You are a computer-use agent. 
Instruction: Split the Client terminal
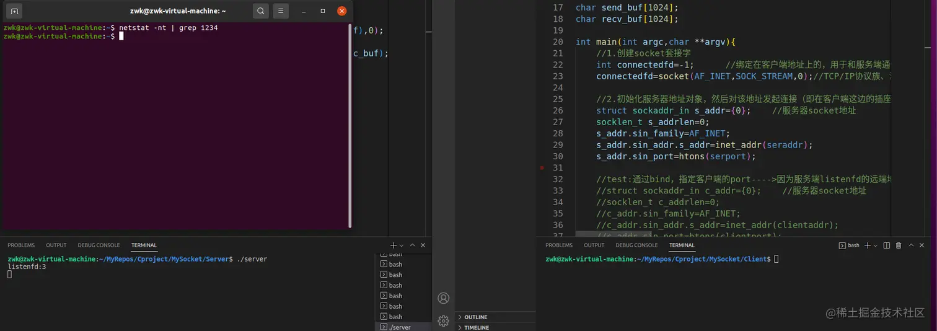(x=887, y=245)
